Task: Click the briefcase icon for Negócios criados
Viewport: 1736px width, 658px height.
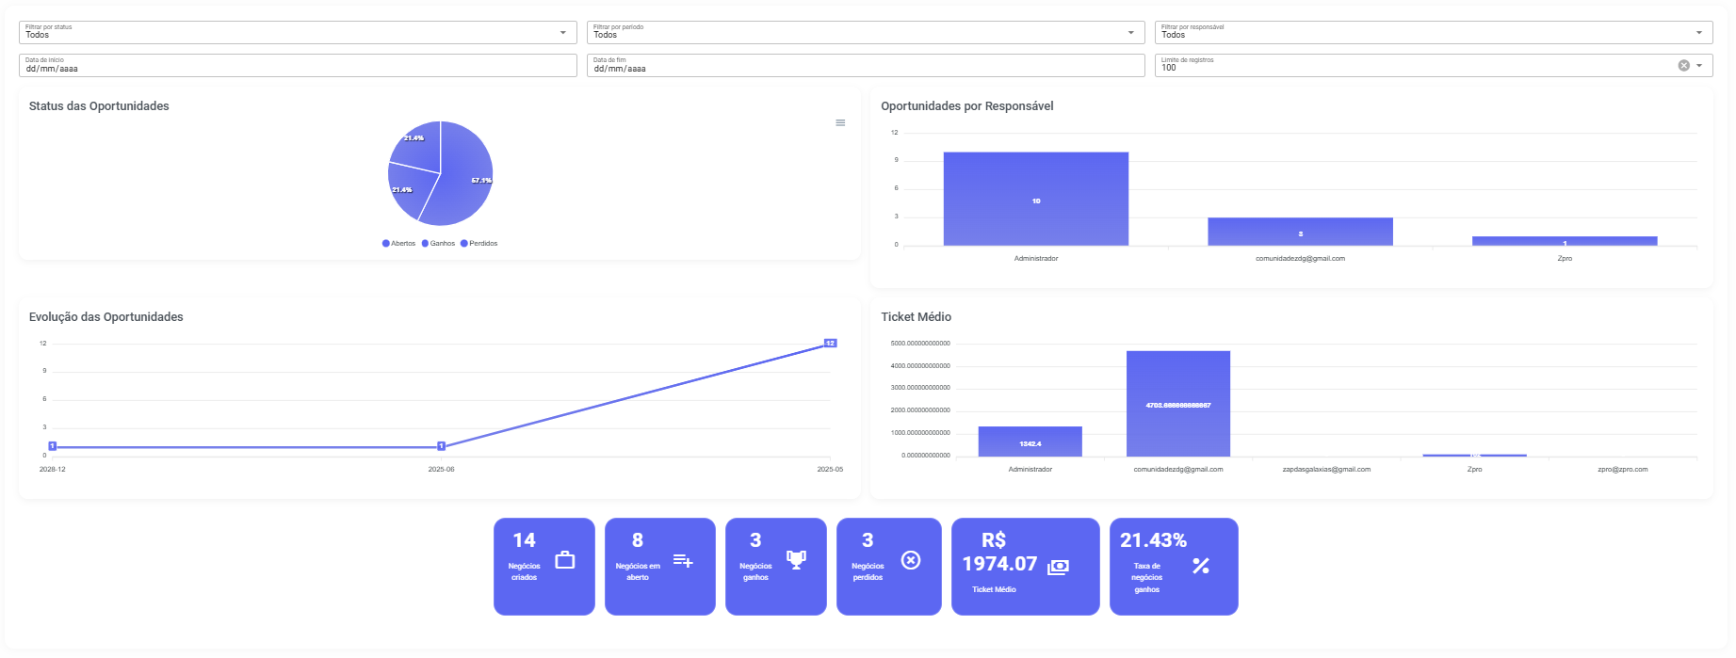Action: click(565, 560)
